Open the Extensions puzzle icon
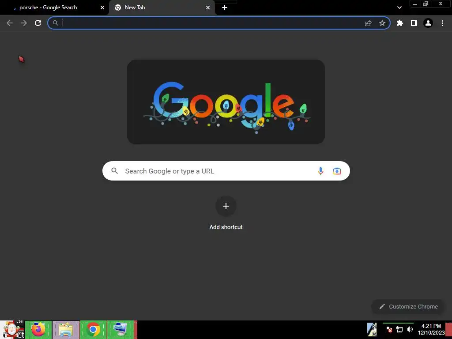The width and height of the screenshot is (452, 339). (400, 23)
